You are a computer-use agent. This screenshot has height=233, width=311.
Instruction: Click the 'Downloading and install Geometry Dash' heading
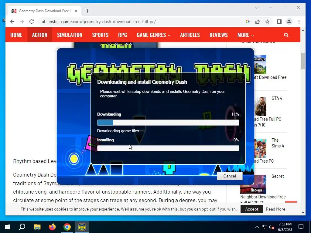pyautogui.click(x=142, y=82)
